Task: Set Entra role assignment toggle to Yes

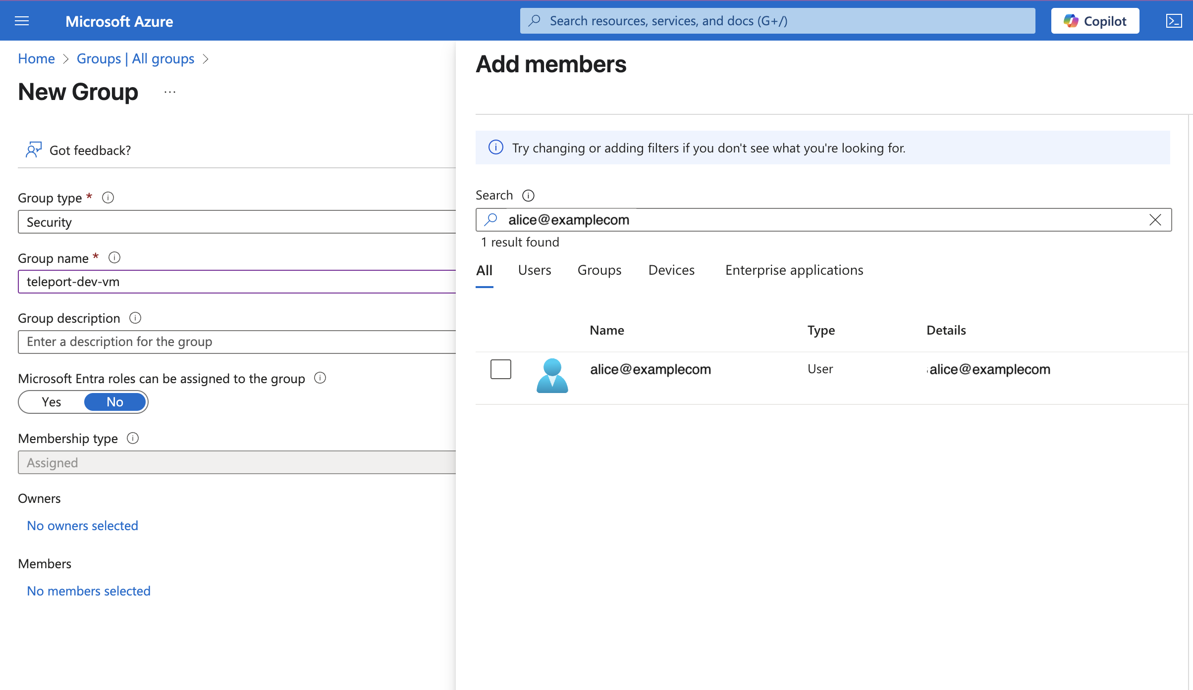Action: click(51, 402)
